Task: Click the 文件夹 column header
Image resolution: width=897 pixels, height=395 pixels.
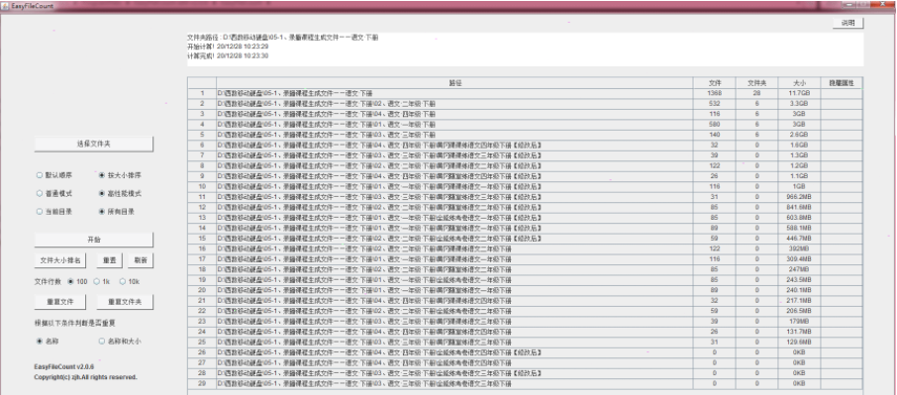Action: point(756,83)
